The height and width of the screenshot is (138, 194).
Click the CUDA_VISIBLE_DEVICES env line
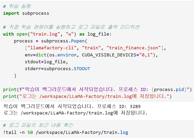pyautogui.click(x=91, y=55)
